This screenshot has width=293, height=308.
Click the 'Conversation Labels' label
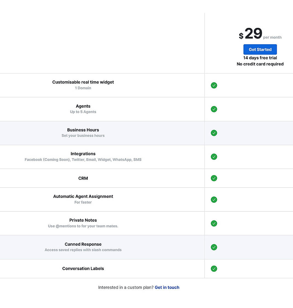tap(83, 269)
